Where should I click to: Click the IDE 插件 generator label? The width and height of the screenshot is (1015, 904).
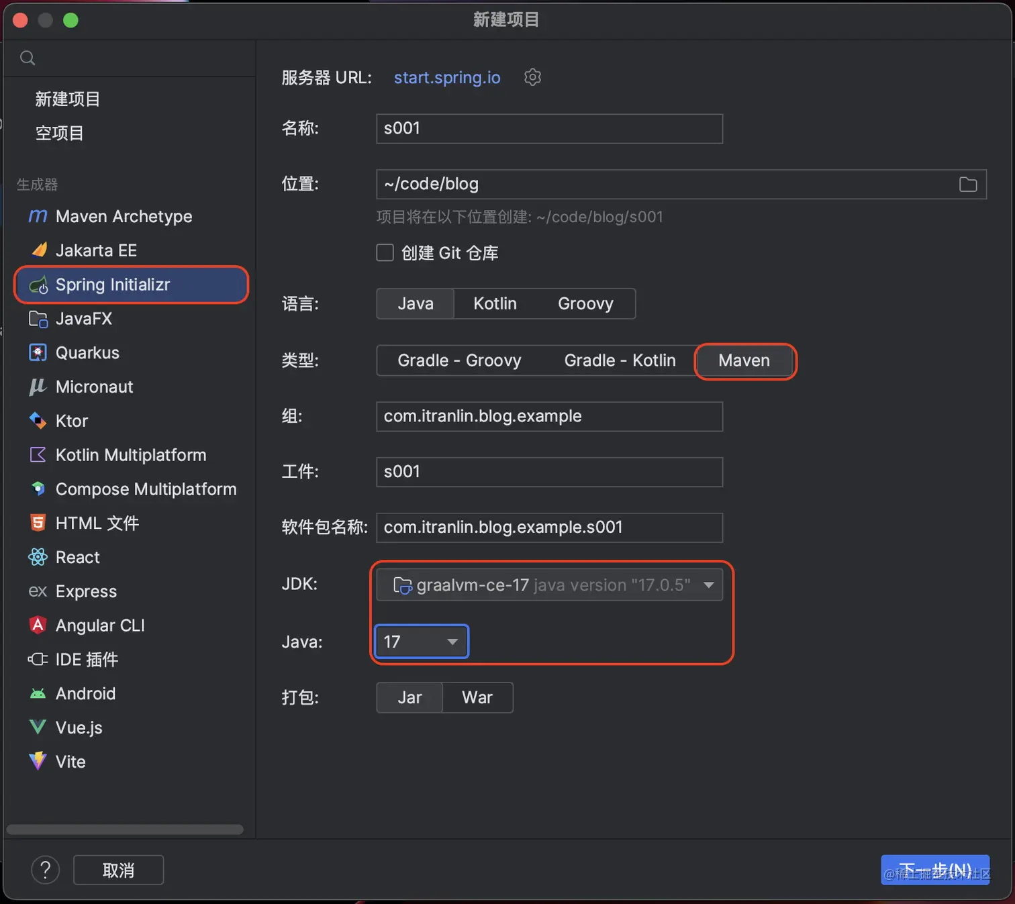pos(87,659)
